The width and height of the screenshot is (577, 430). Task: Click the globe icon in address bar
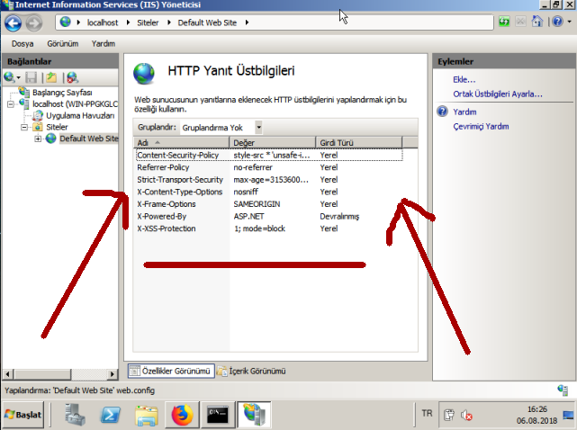point(66,22)
